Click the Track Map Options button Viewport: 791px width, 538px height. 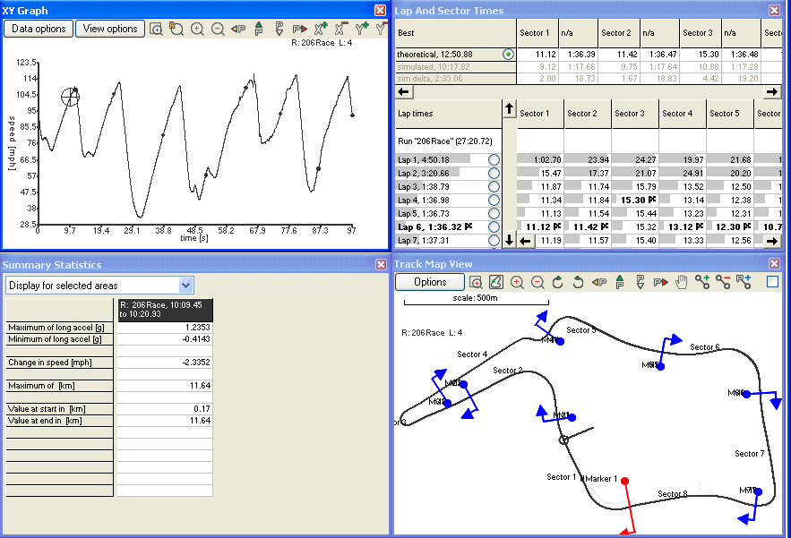pos(430,282)
